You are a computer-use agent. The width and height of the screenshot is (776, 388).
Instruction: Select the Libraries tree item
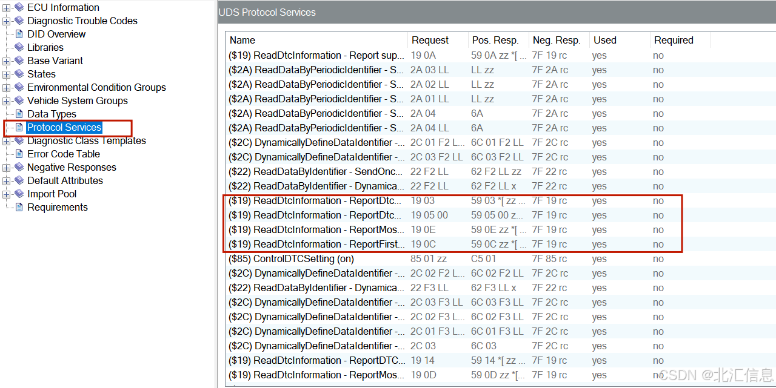(x=45, y=47)
